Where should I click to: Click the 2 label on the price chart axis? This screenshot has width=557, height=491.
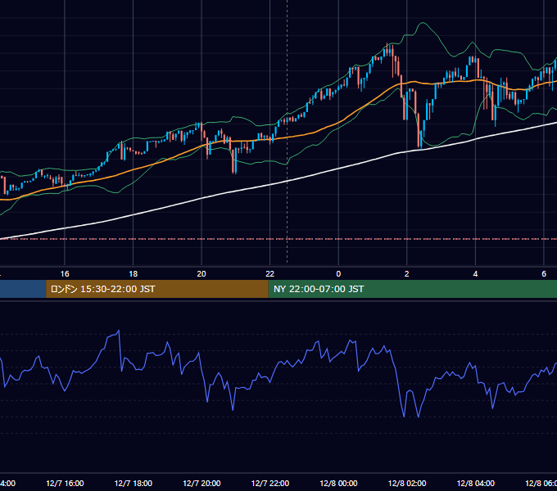point(407,274)
